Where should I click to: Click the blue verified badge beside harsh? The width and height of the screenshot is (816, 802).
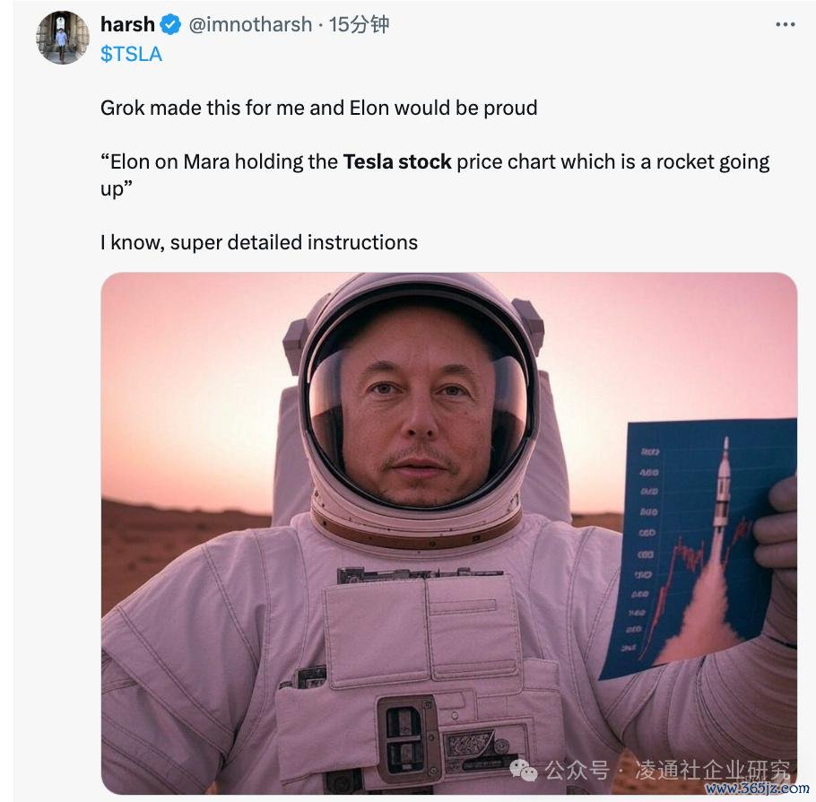pos(170,24)
